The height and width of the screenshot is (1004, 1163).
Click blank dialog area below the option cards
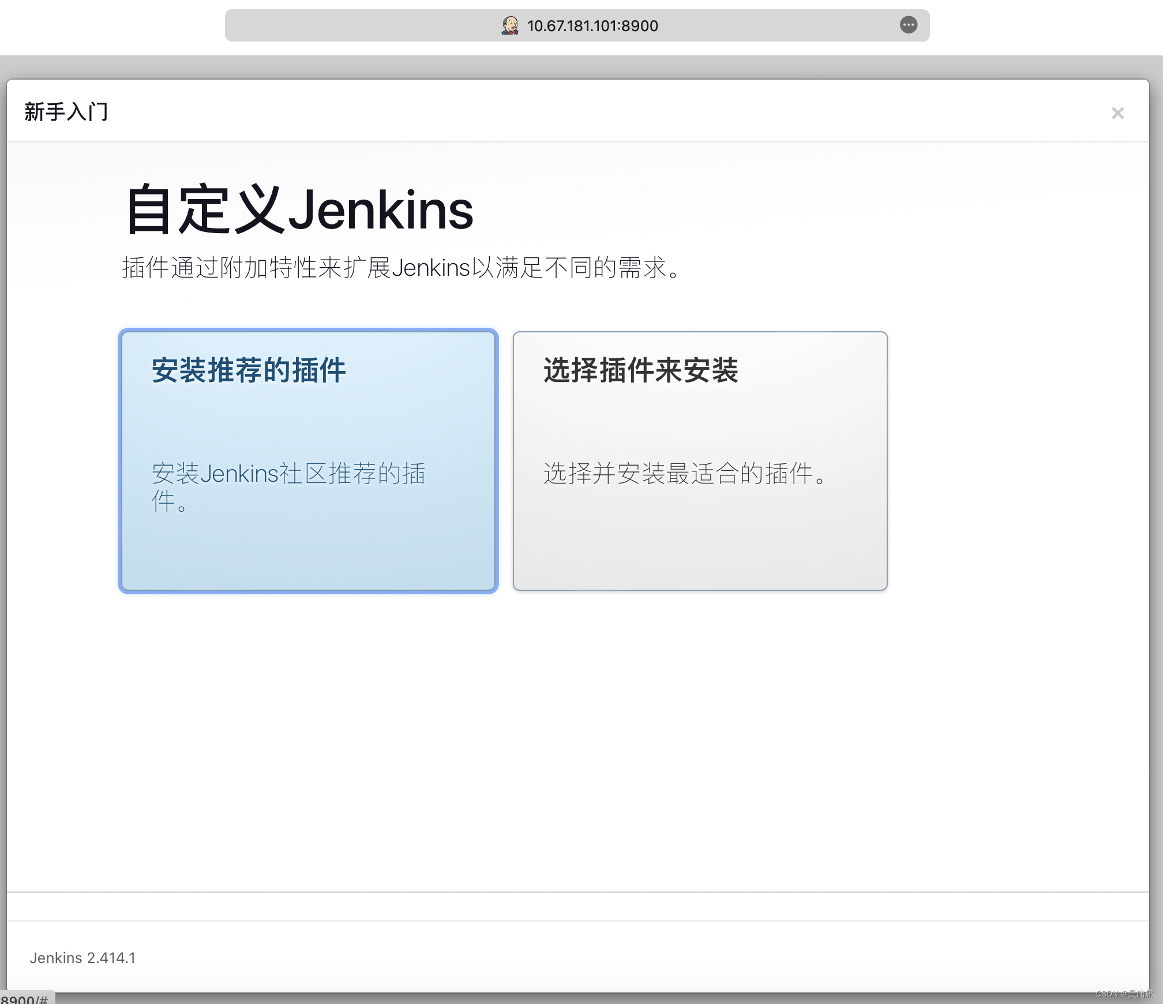(577, 739)
